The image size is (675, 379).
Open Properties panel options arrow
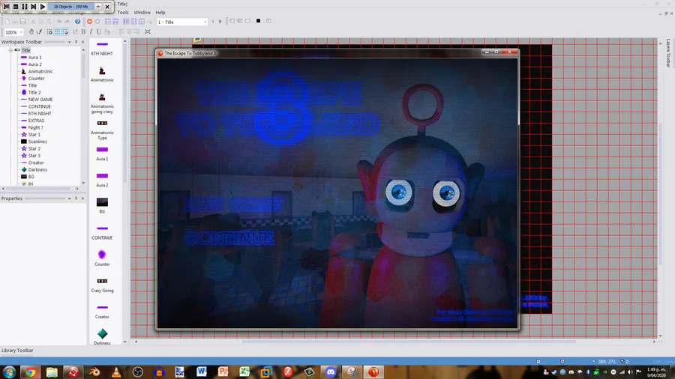pos(69,198)
